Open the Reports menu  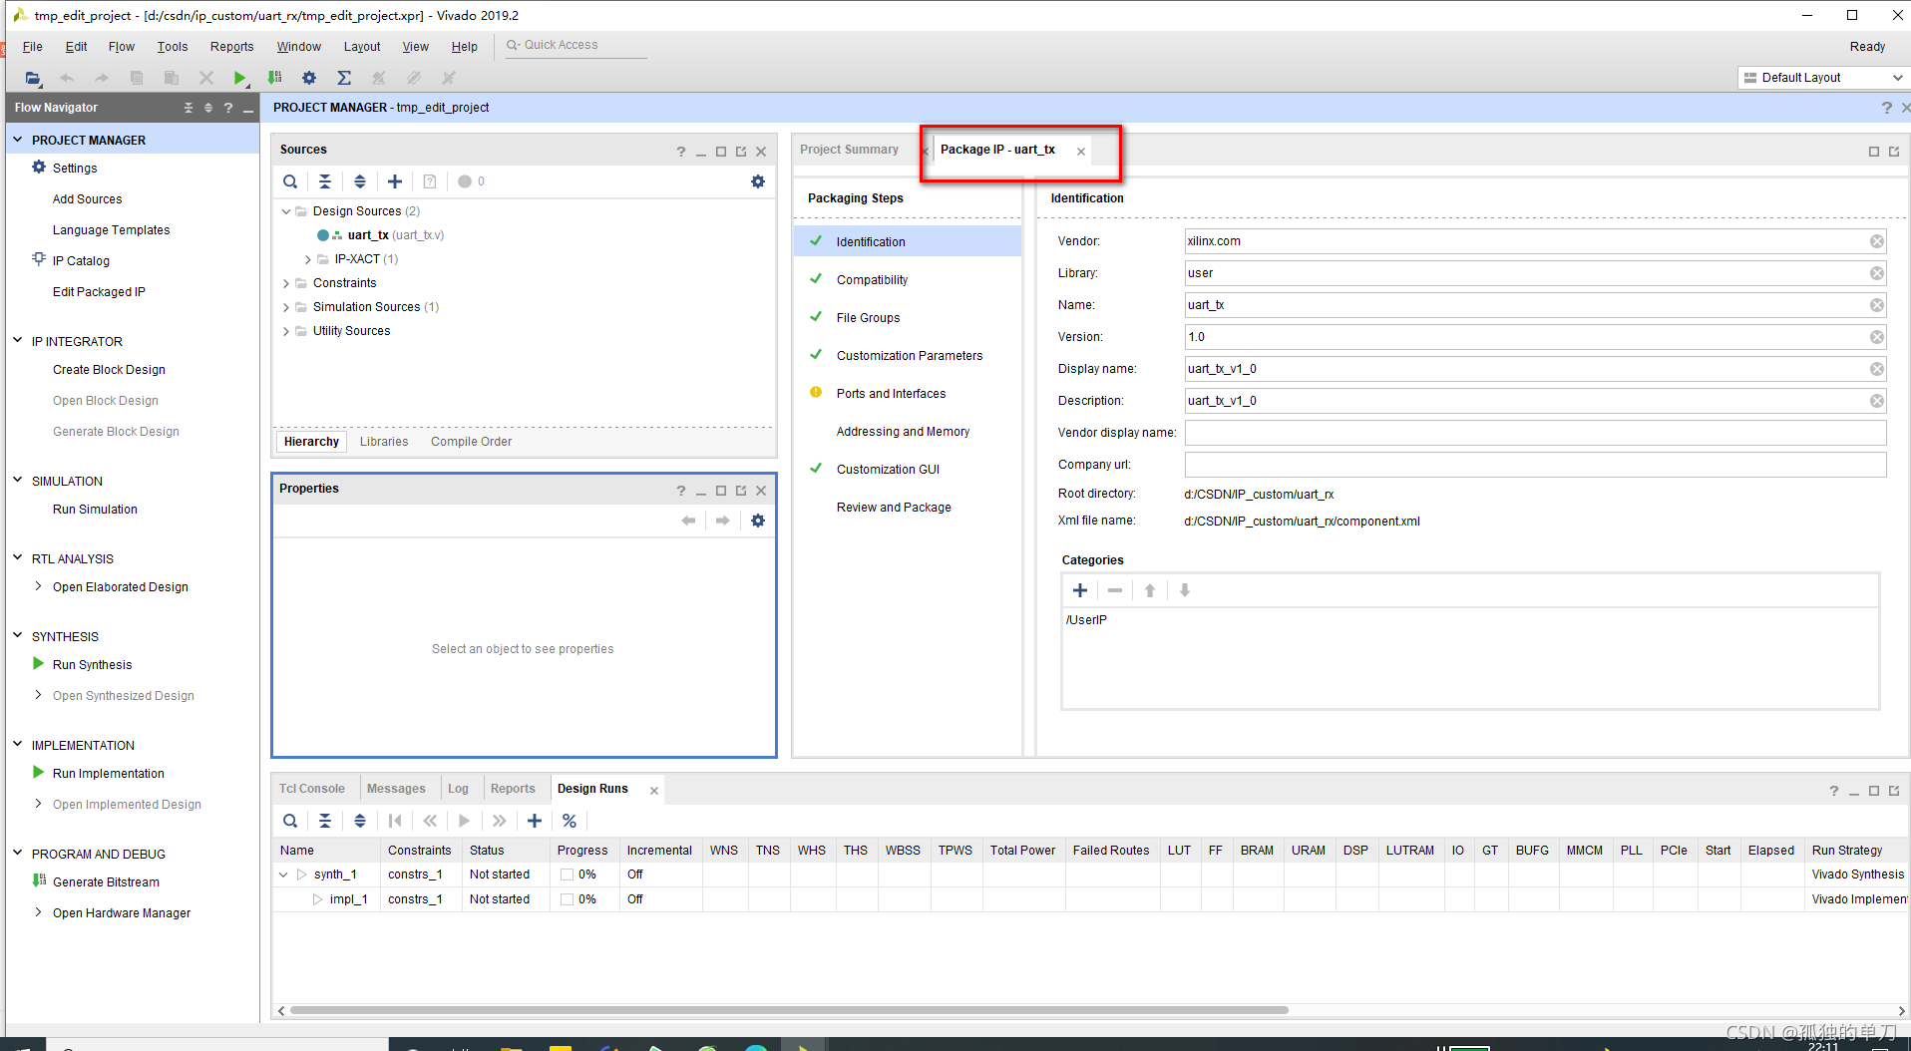click(x=231, y=47)
